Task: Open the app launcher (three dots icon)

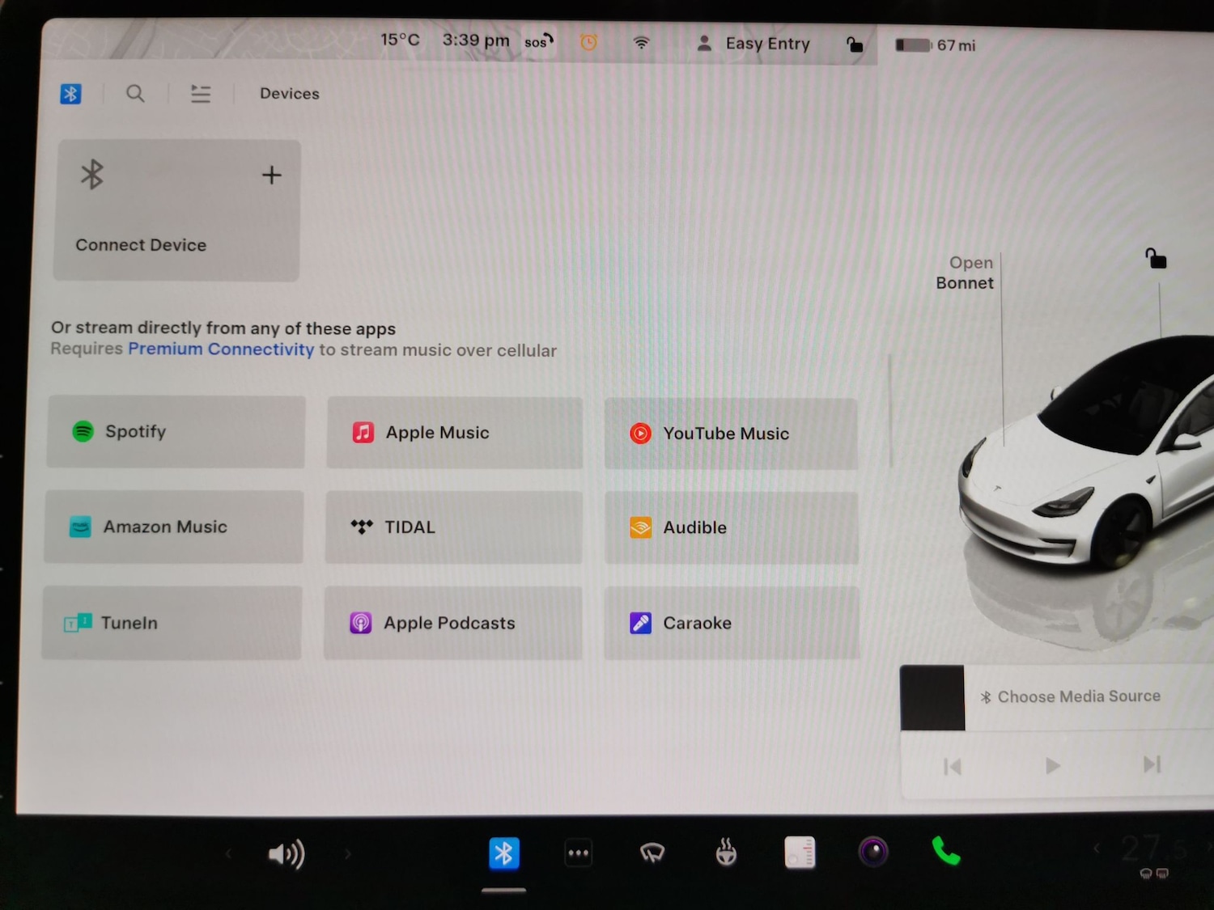Action: pos(578,853)
